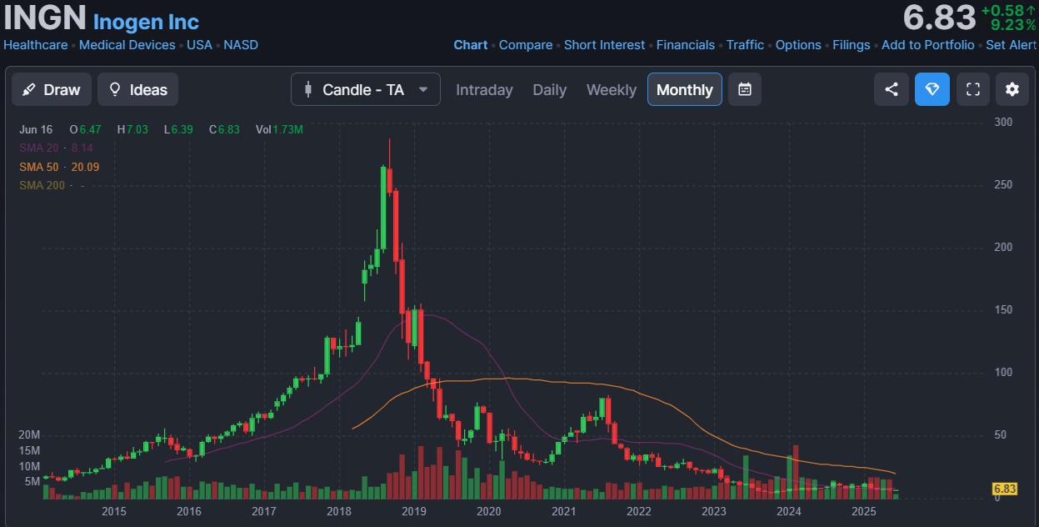Click the blue diamond premium icon

pos(932,89)
